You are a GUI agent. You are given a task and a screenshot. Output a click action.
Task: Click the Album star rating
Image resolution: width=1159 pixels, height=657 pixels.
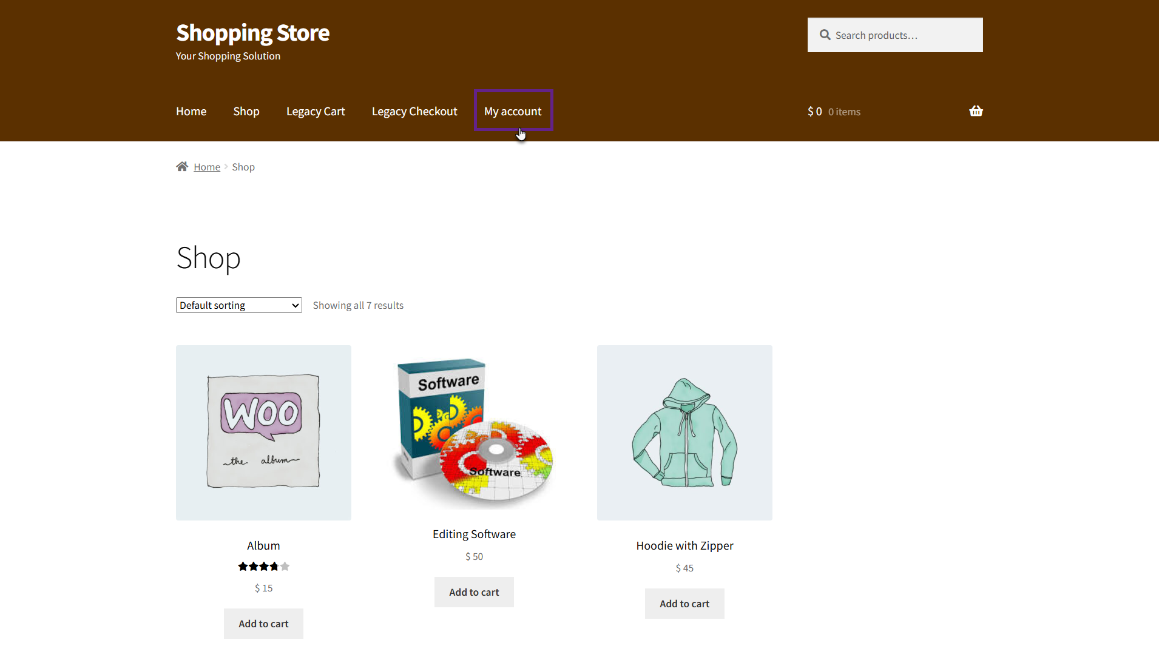click(x=263, y=567)
